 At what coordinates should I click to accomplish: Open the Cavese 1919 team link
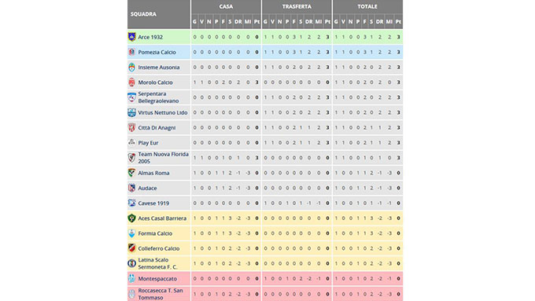tap(153, 204)
